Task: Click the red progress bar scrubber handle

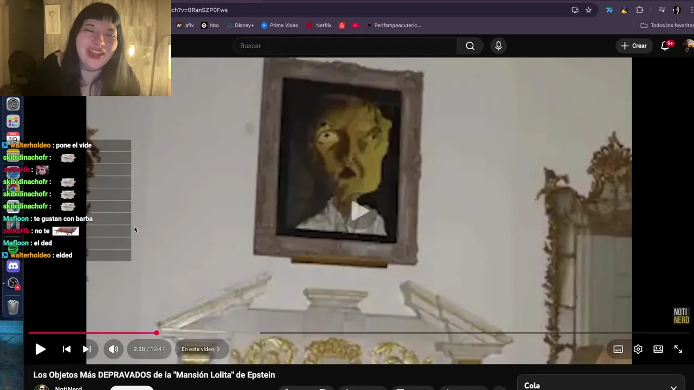Action: [157, 333]
